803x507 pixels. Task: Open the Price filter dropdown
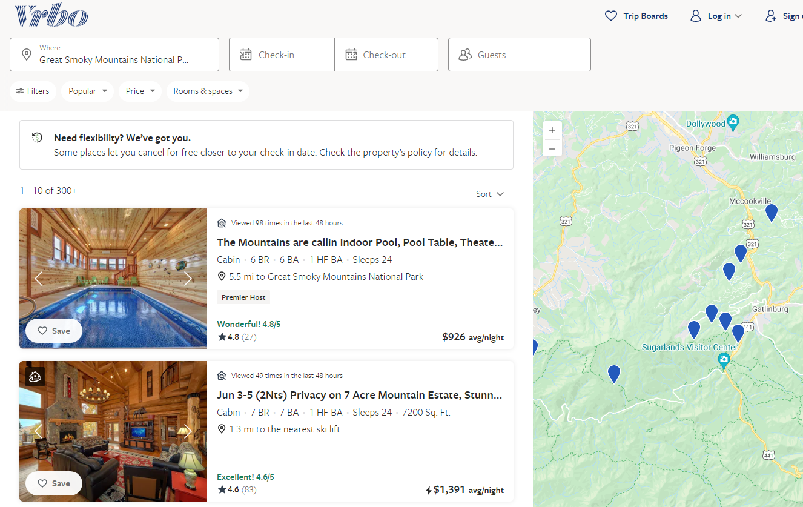tap(140, 91)
